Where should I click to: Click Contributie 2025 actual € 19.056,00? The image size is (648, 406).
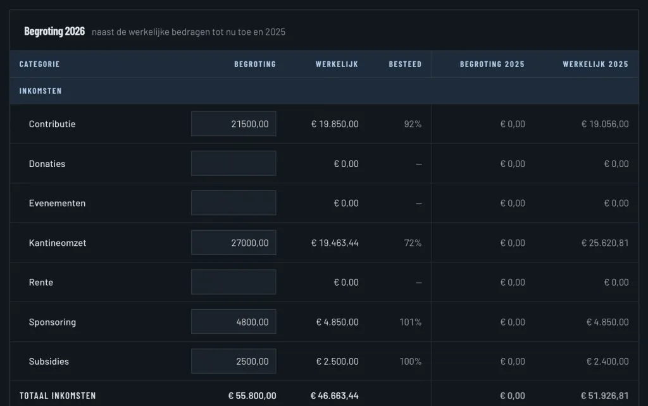point(605,124)
